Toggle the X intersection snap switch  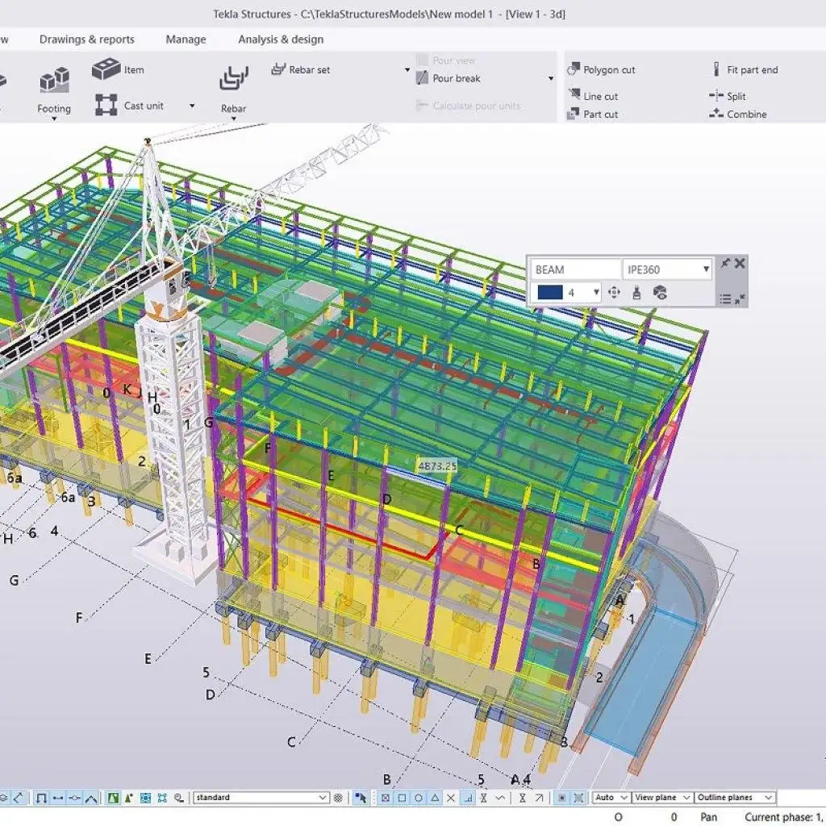(451, 798)
